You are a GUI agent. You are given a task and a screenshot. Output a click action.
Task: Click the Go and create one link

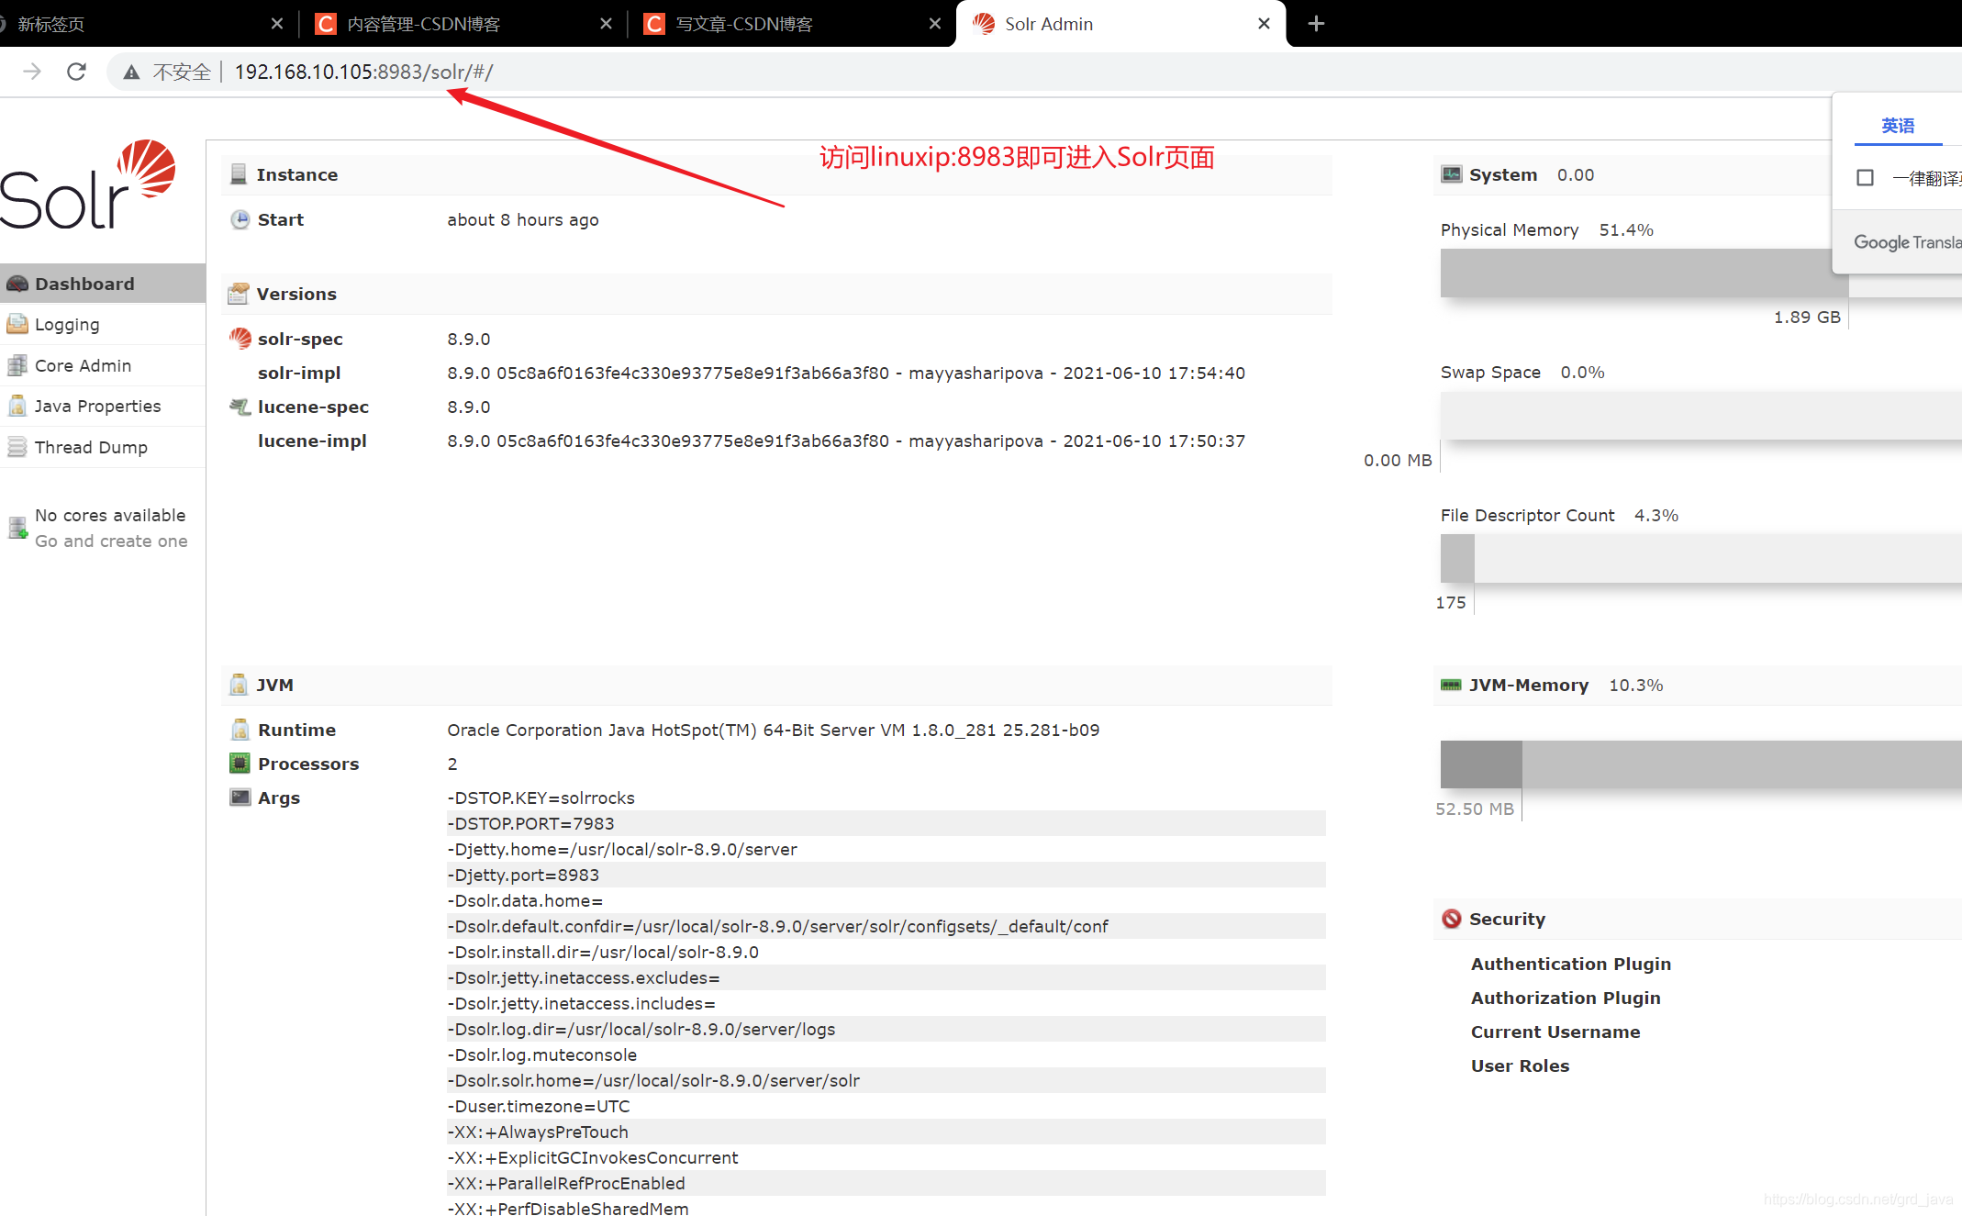(111, 541)
